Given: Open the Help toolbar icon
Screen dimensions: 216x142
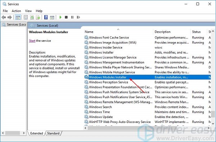Looking at the screenshot, I should (x=46, y=17).
